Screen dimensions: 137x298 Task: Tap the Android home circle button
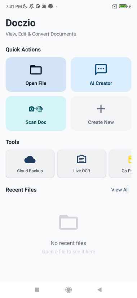tap(68, 290)
